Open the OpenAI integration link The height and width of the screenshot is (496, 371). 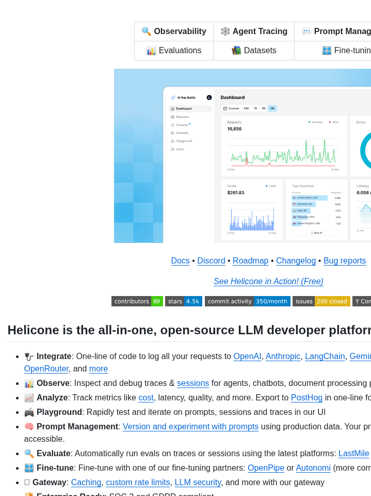pos(247,357)
